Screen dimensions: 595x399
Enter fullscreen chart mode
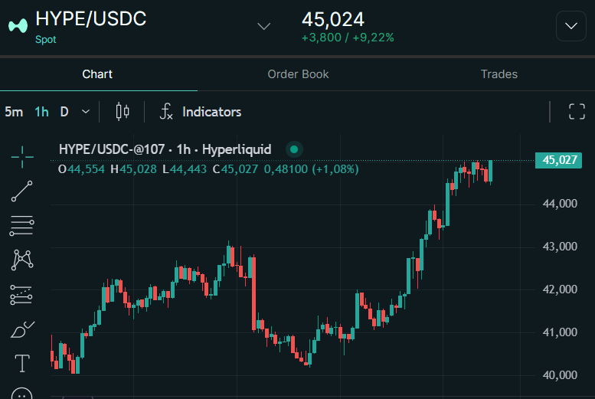tap(577, 112)
